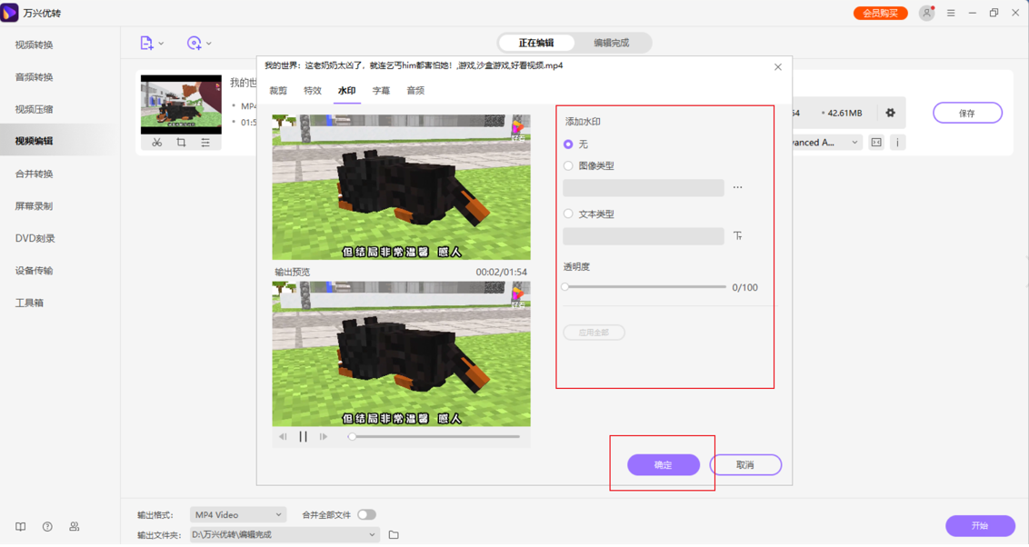Adjust the watermark transparency slider
Viewport: 1029px width, 547px height.
644,287
